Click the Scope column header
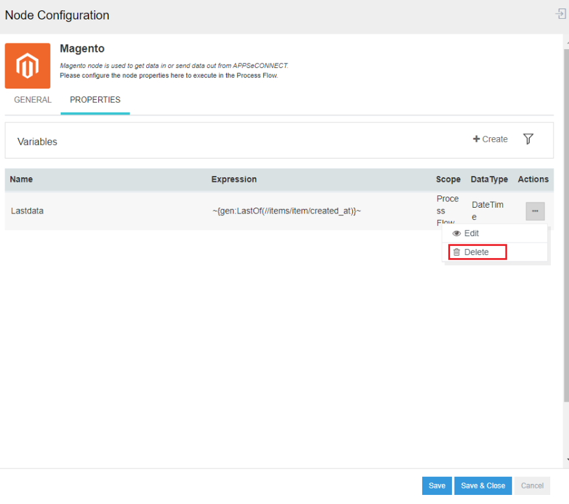The height and width of the screenshot is (504, 569). point(448,179)
